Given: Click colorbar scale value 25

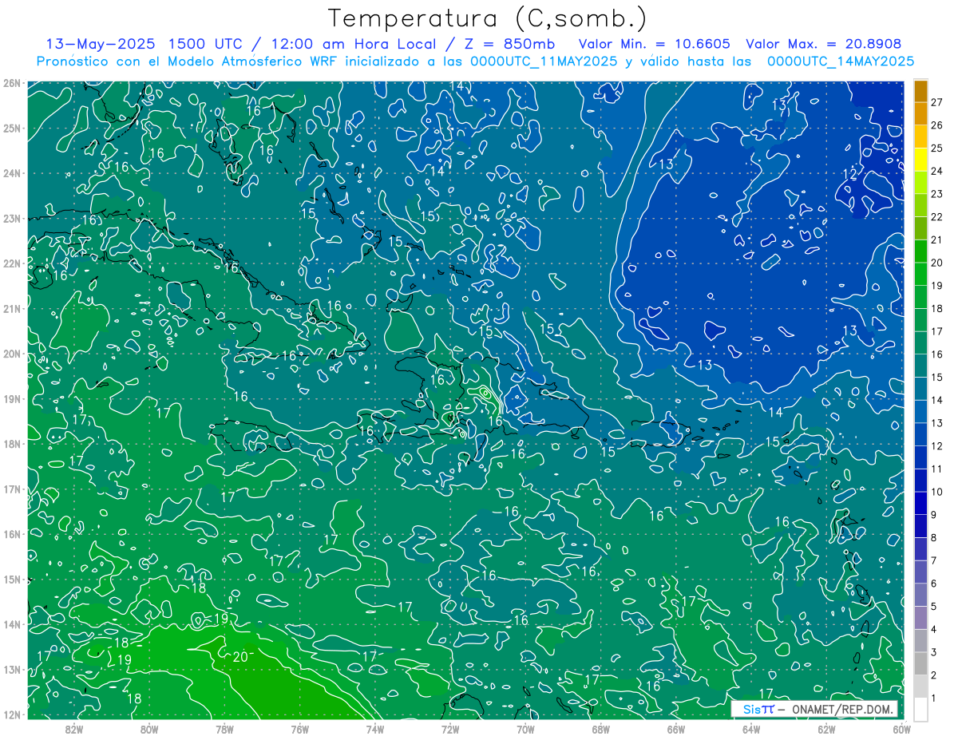Looking at the screenshot, I should tap(937, 148).
